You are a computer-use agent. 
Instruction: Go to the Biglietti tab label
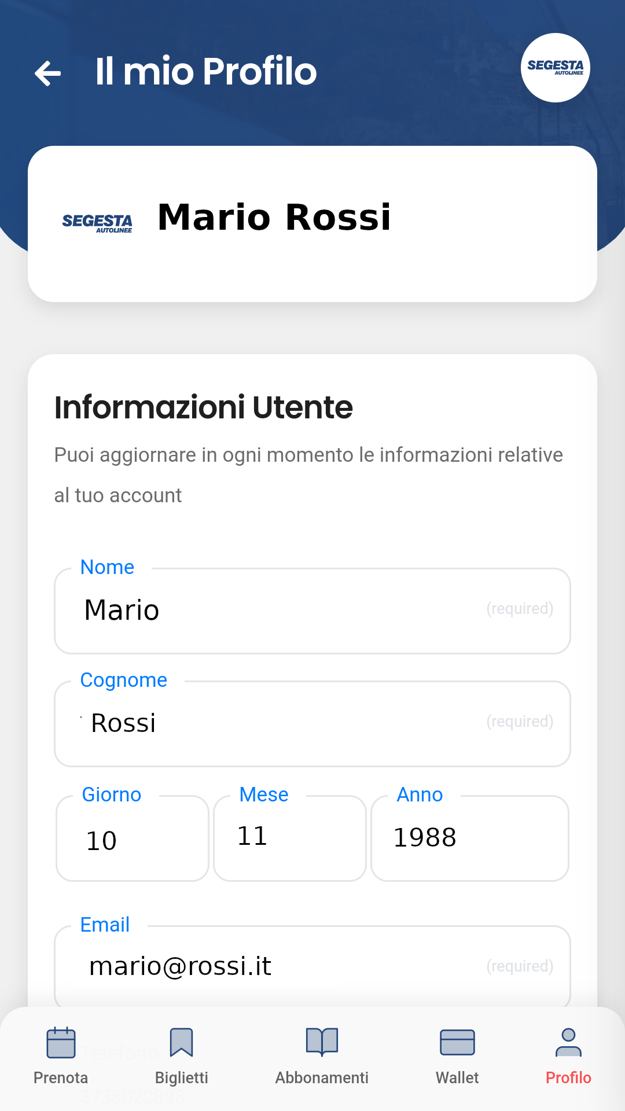[181, 1077]
